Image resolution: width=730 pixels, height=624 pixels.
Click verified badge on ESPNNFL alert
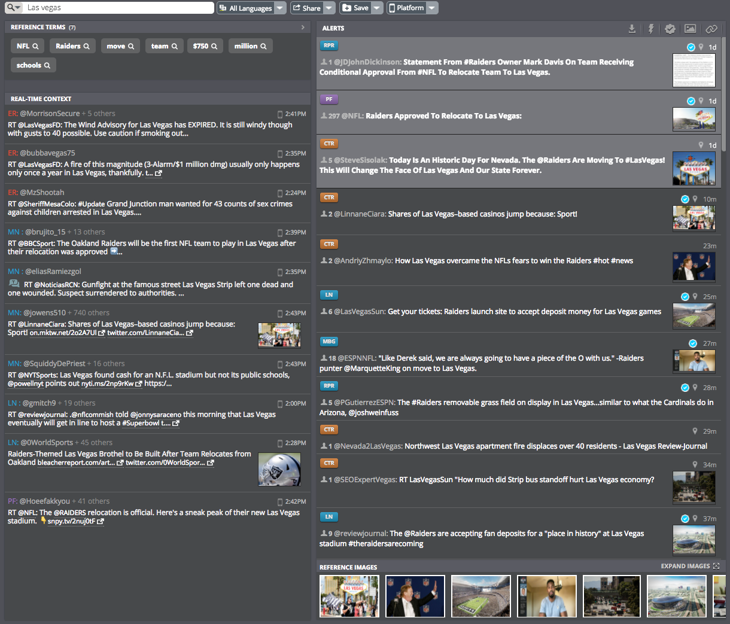click(x=693, y=343)
